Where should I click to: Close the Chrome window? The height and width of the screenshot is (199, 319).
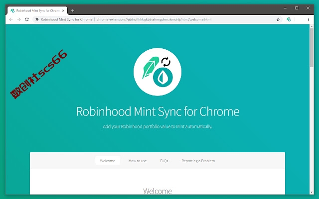[x=308, y=8]
